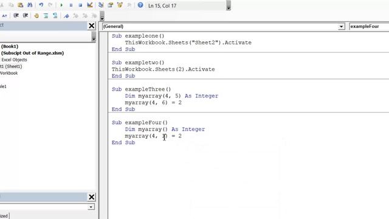Click the Sheets("Sheet2").Activate line
Image resolution: width=389 pixels, height=219 pixels.
pos(188,43)
